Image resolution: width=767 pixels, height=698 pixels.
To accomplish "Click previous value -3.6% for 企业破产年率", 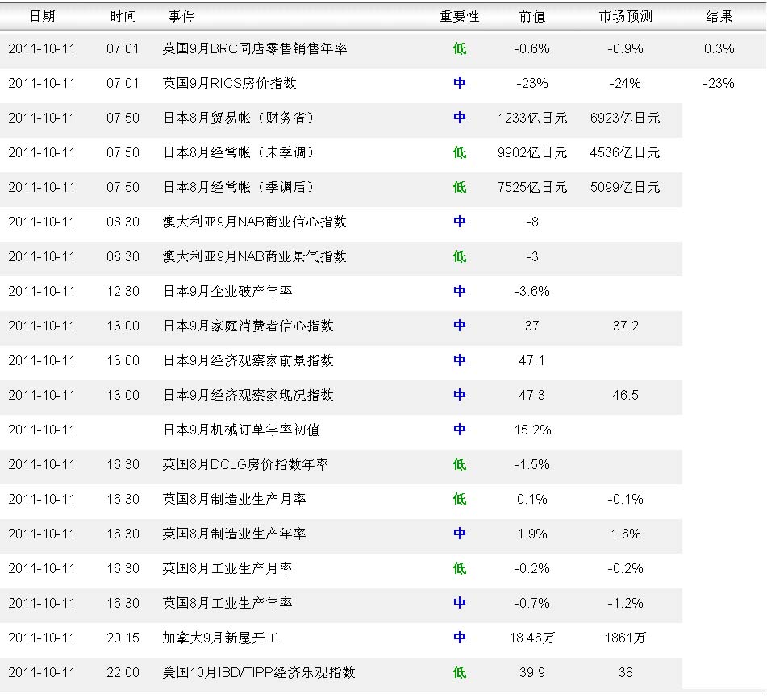I will [532, 292].
